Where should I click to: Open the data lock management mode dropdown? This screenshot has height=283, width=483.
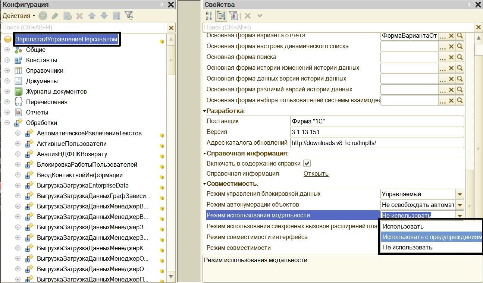click(460, 194)
